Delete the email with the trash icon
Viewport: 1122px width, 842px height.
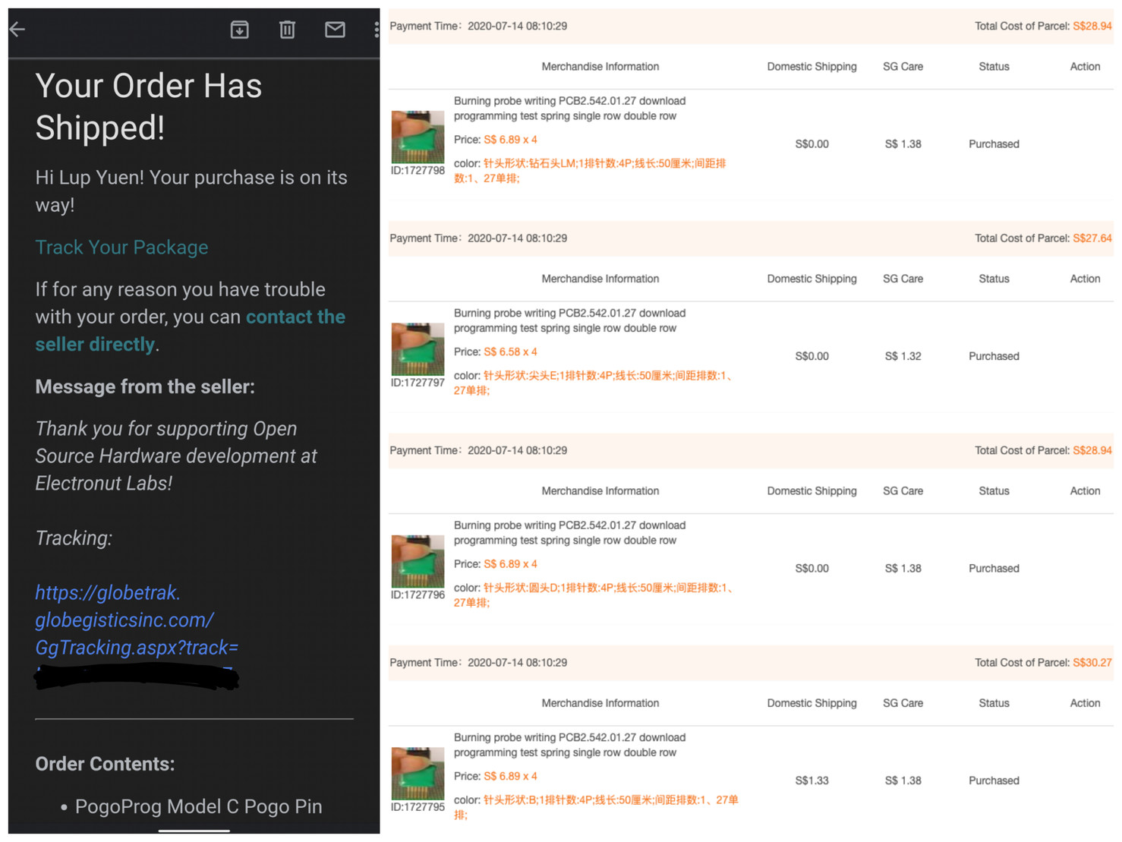(x=287, y=30)
